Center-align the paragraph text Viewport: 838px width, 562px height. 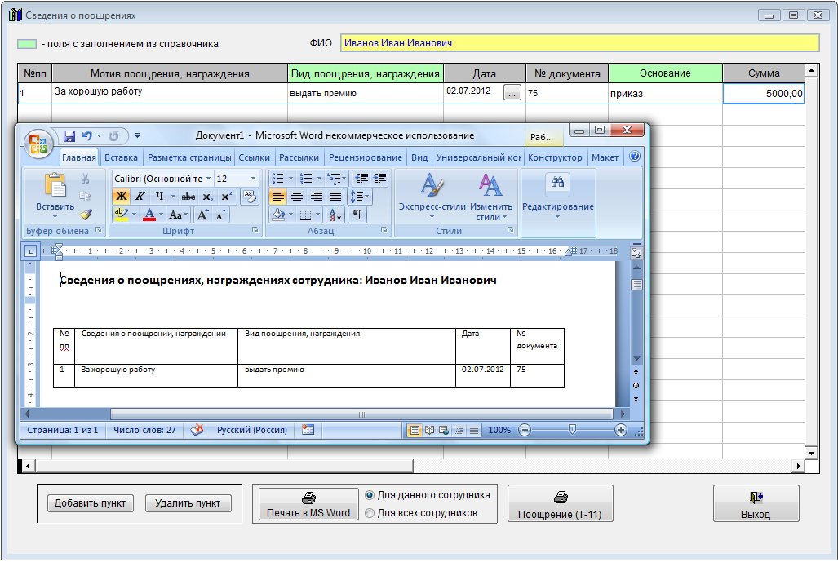297,196
